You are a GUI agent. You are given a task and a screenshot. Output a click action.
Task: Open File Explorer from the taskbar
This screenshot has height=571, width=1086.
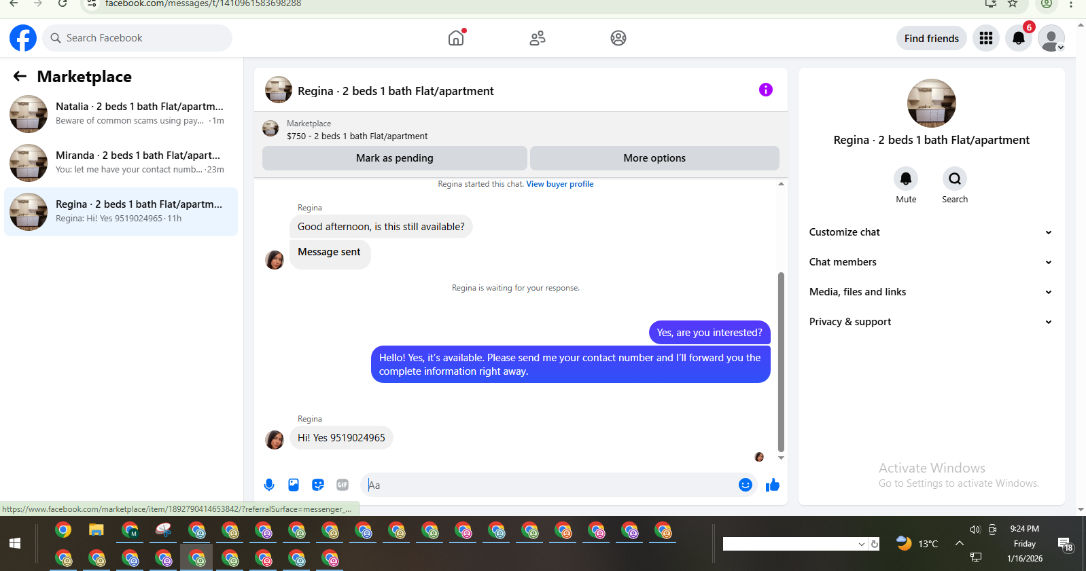[97, 530]
